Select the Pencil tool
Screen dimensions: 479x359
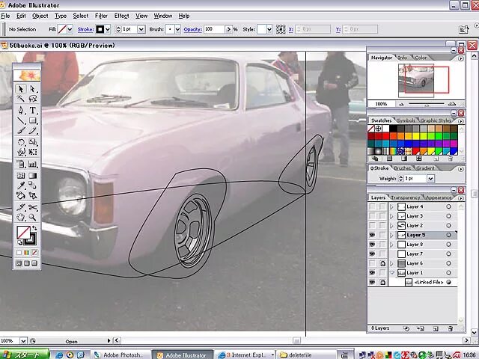tap(33, 131)
